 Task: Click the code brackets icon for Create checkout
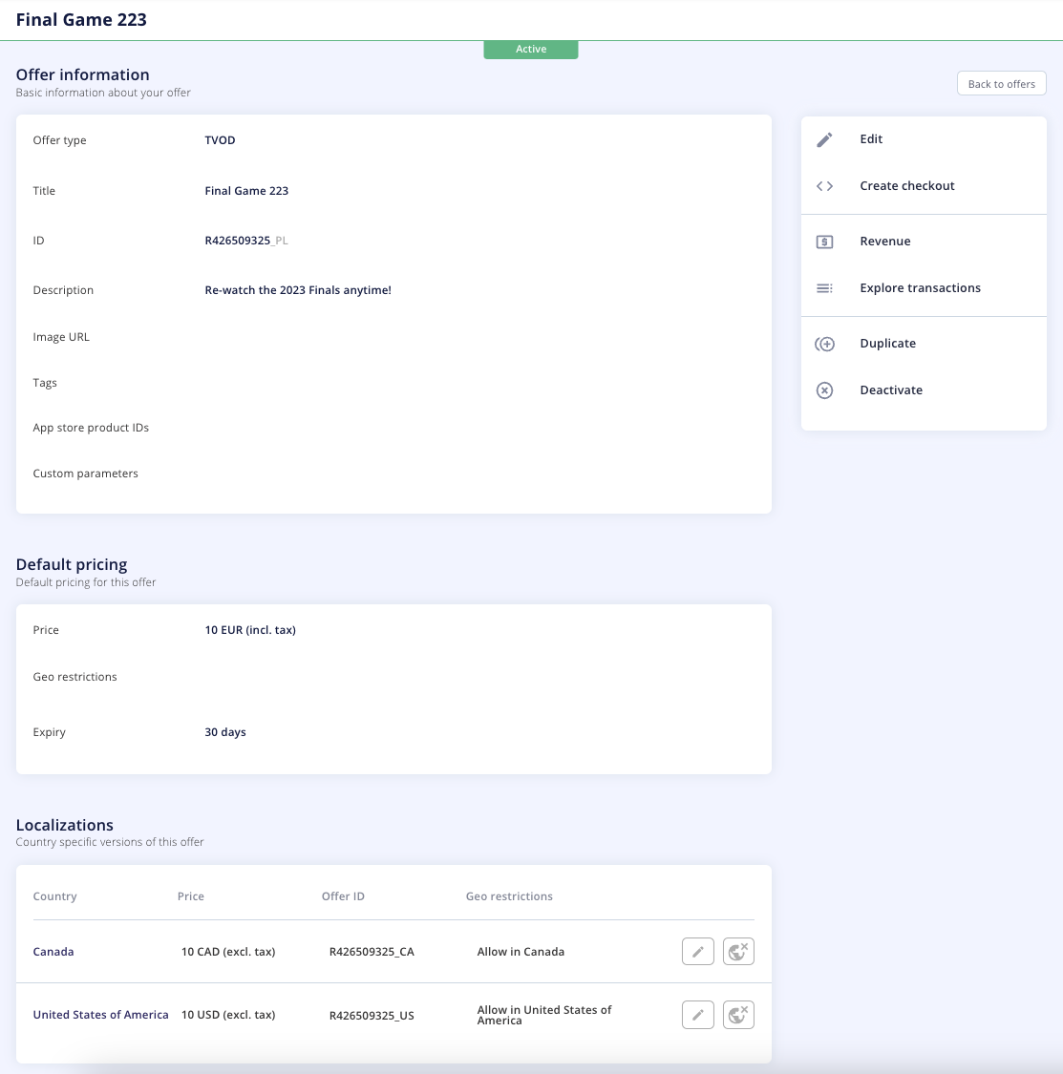pos(824,186)
